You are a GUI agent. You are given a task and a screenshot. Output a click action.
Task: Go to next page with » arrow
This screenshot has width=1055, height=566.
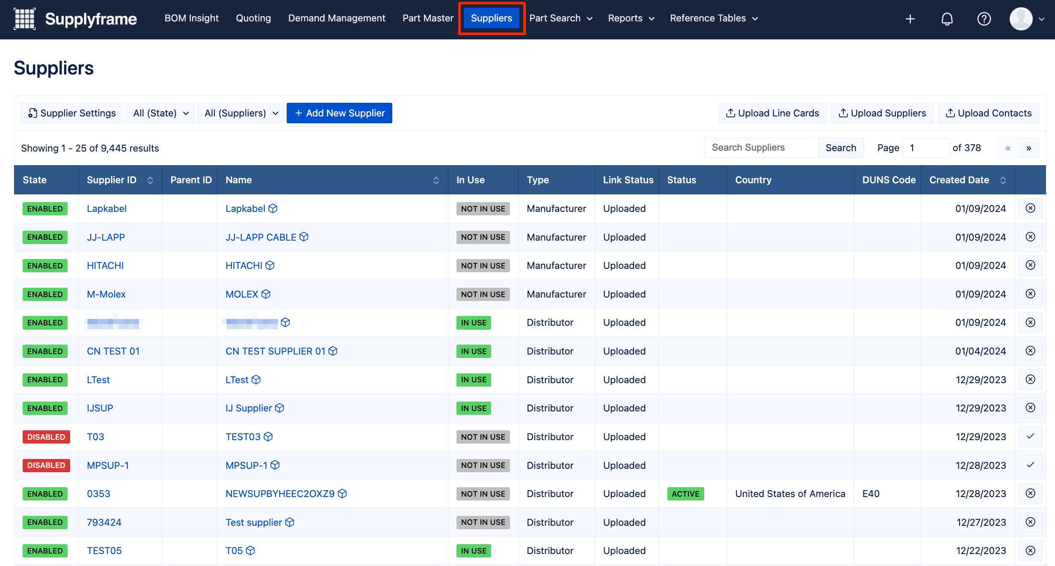(1028, 148)
